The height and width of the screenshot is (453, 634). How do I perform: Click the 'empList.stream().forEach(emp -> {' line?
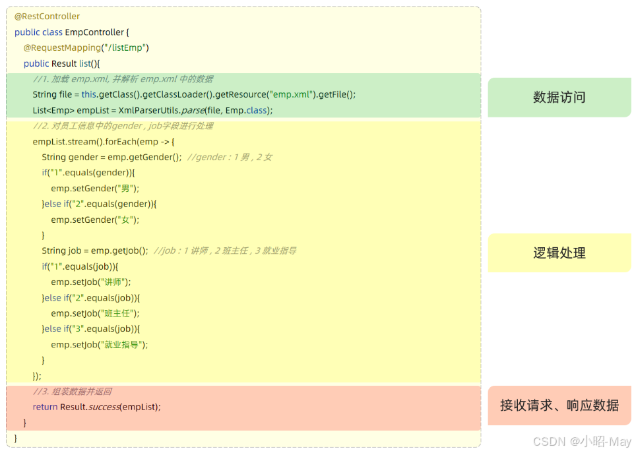(x=104, y=141)
